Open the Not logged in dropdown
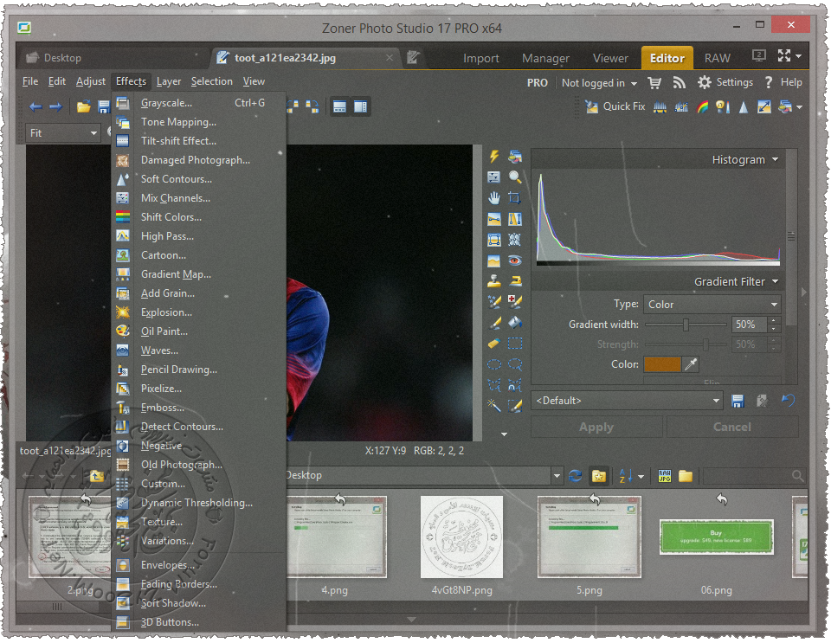The height and width of the screenshot is (643, 831). 599,82
